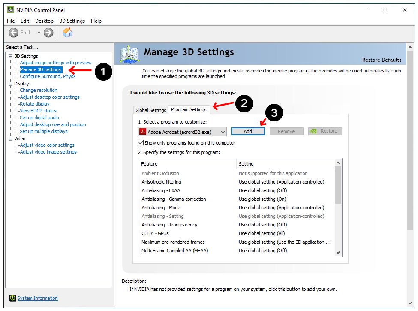
Task: Collapse the Video tree node
Action: click(x=10, y=139)
